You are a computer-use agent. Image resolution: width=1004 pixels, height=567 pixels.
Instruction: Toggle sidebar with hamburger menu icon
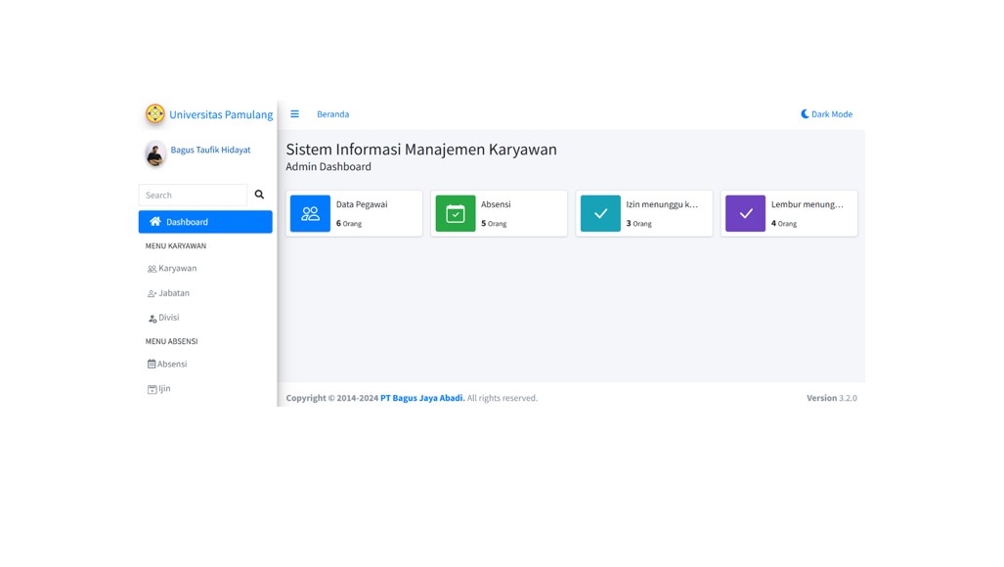[294, 114]
